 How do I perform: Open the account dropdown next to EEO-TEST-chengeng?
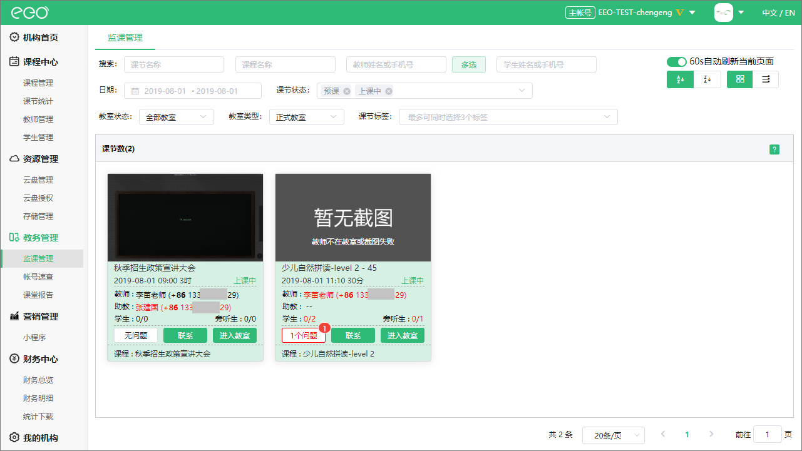tap(692, 13)
